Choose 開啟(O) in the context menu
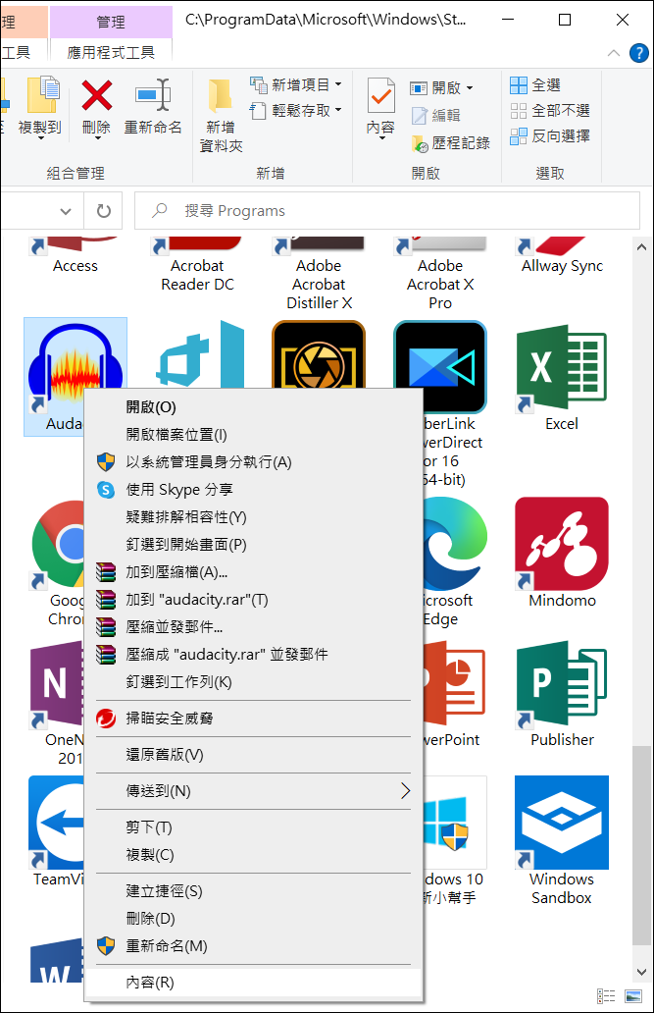This screenshot has width=654, height=1013. point(253,407)
